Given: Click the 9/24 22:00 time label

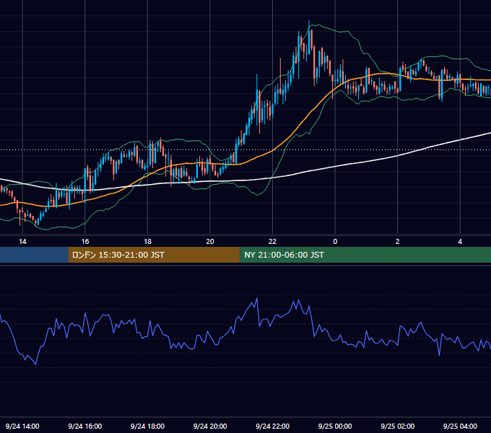Looking at the screenshot, I should point(272,426).
